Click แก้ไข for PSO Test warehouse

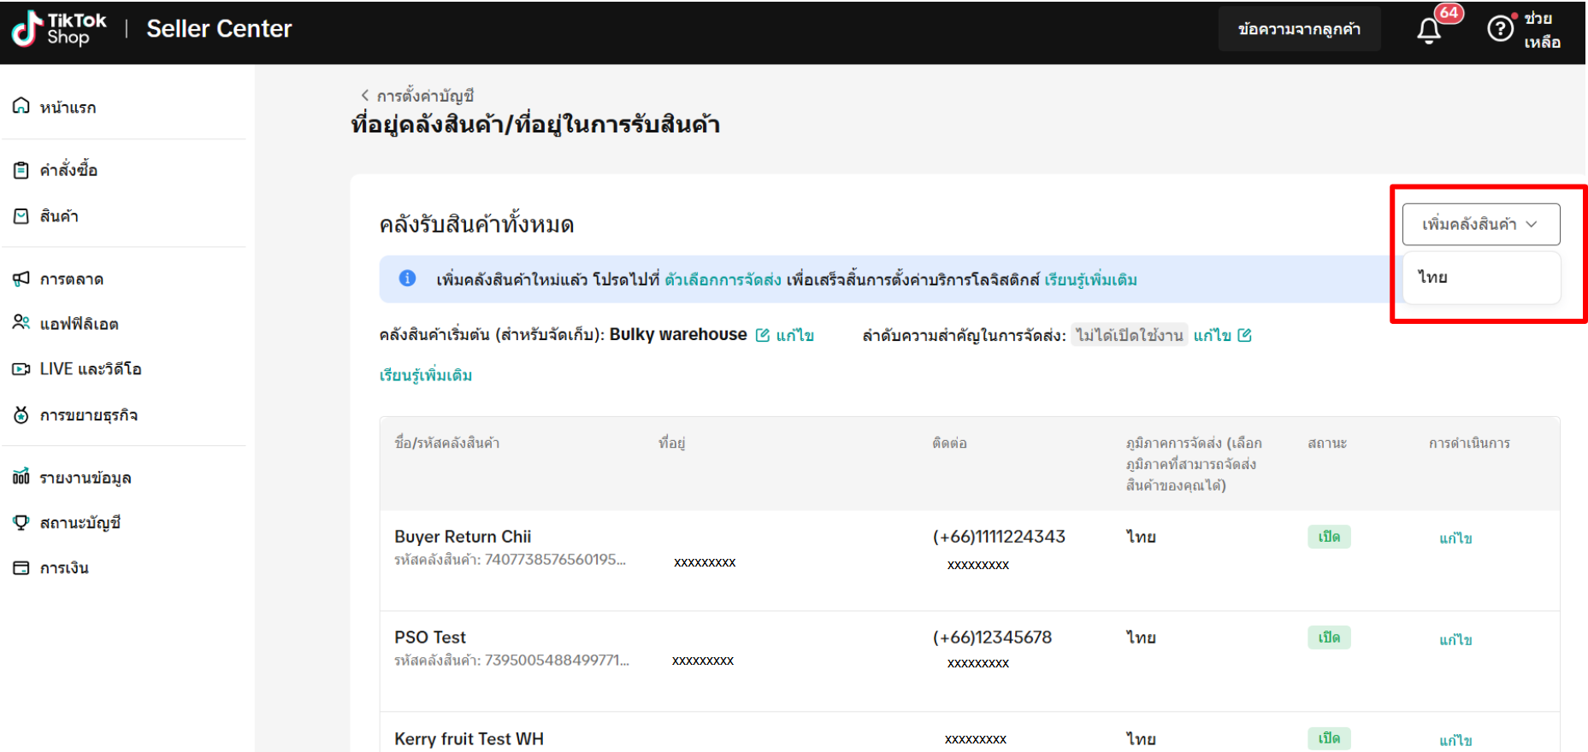pyautogui.click(x=1455, y=640)
